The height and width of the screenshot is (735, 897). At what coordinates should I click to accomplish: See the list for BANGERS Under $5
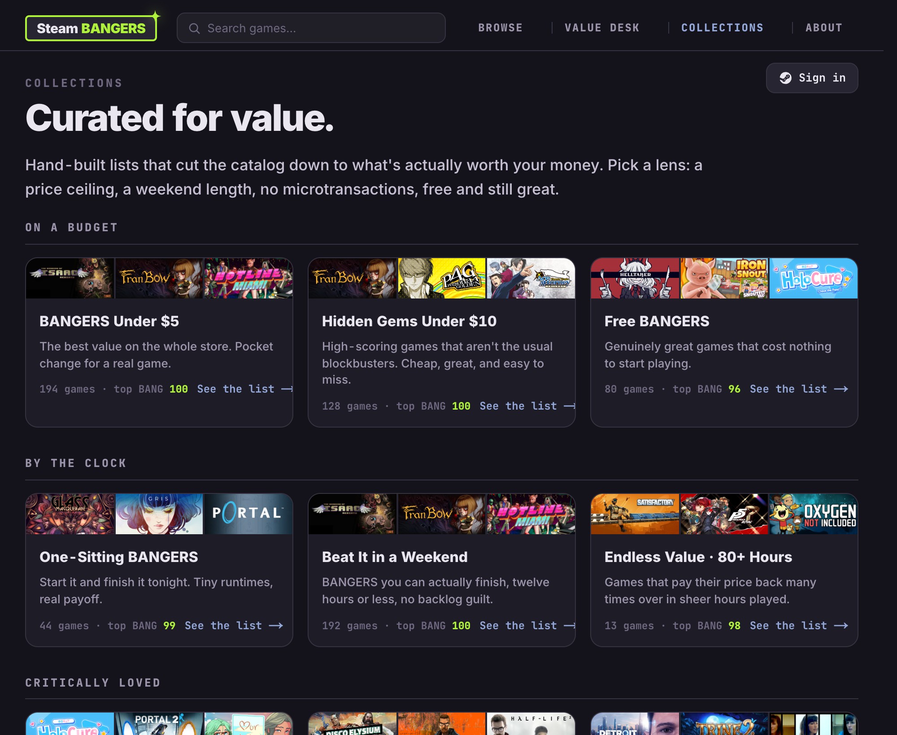(245, 389)
